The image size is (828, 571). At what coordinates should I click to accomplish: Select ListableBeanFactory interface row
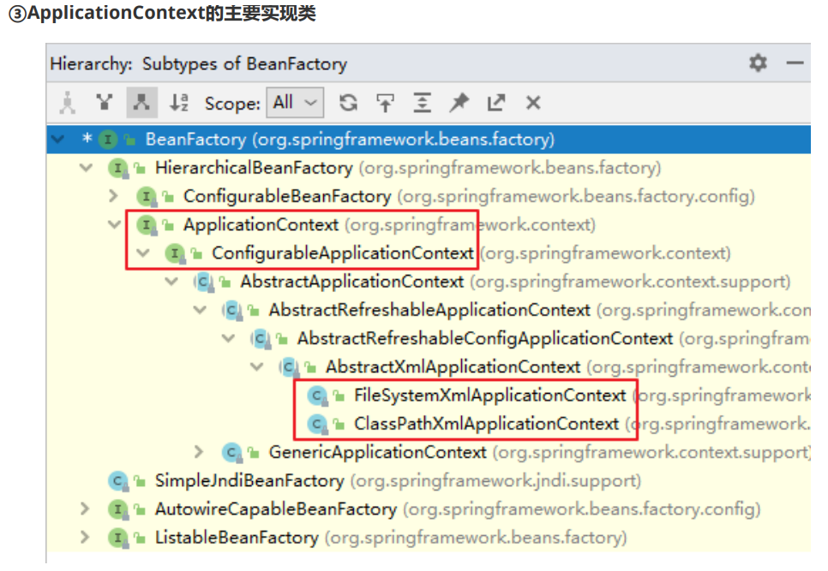click(x=429, y=538)
